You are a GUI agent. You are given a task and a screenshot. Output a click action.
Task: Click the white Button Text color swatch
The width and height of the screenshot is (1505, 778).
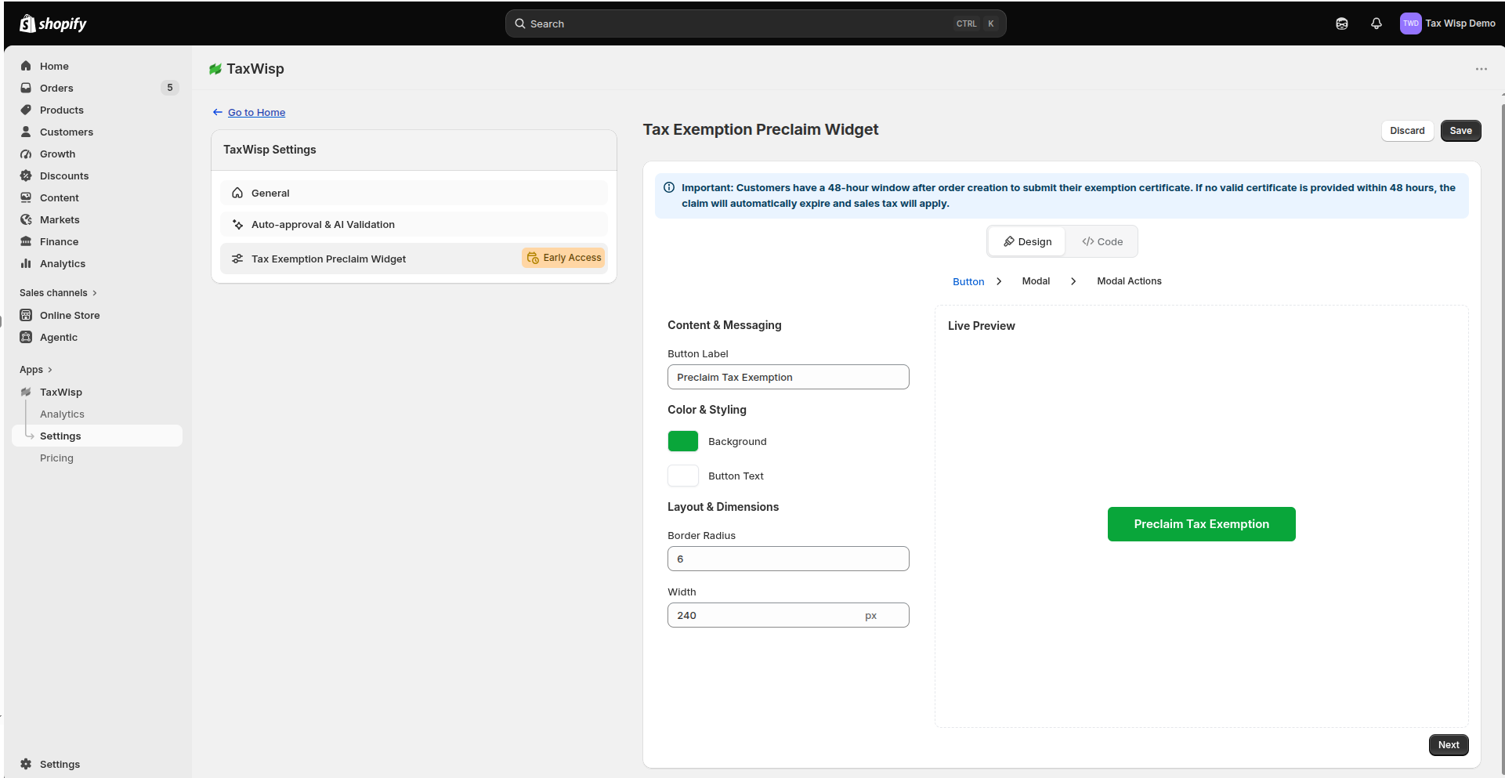pyautogui.click(x=682, y=476)
